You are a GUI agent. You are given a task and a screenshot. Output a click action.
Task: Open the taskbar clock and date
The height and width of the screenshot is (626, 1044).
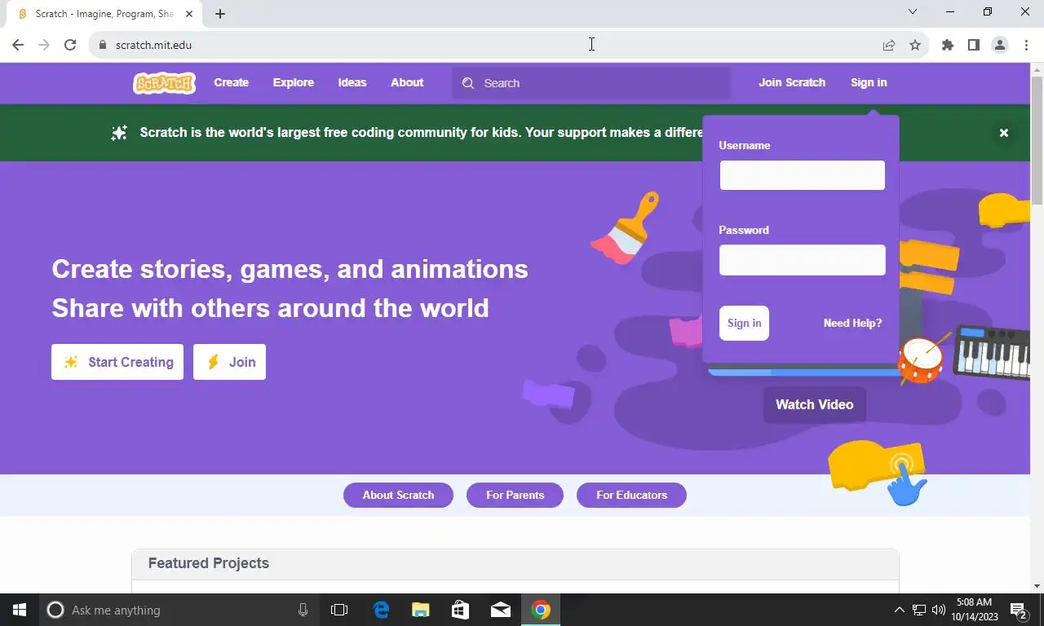click(x=974, y=610)
